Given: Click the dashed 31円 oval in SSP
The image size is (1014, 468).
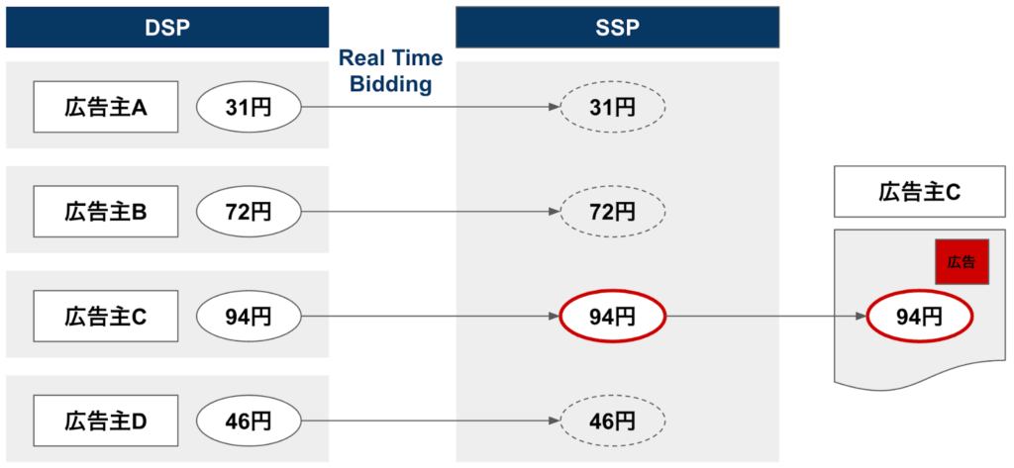Looking at the screenshot, I should [x=613, y=107].
